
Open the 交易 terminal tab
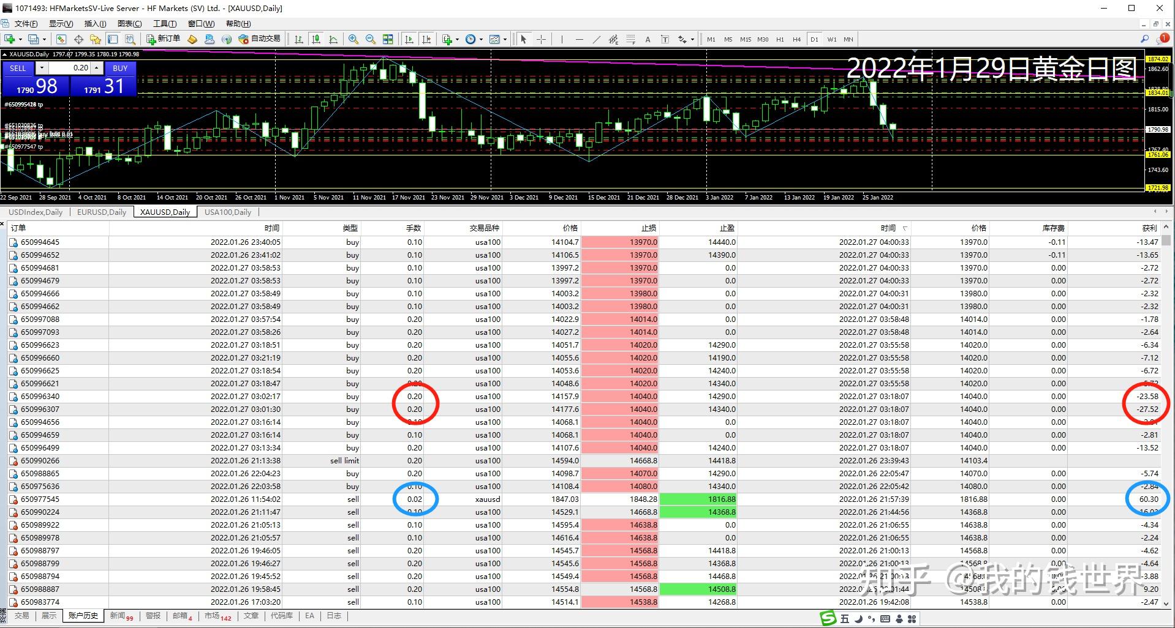pos(22,616)
